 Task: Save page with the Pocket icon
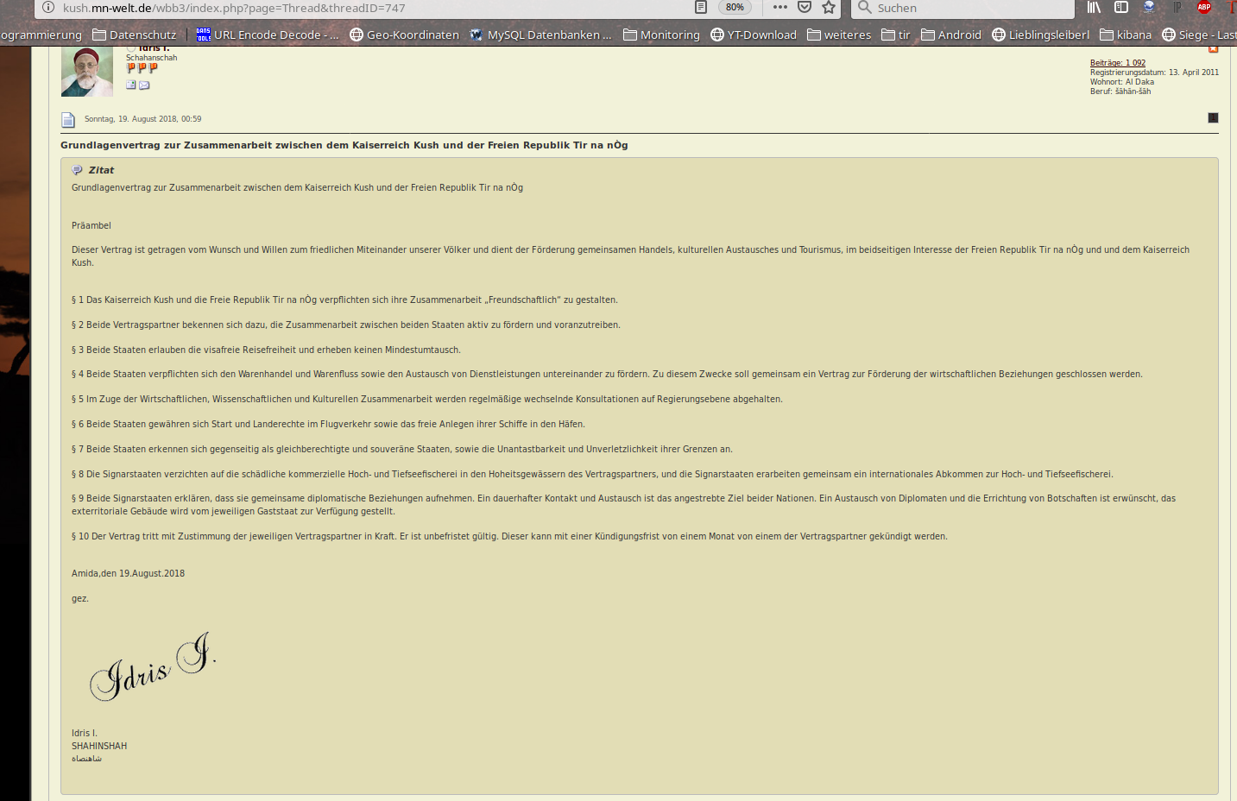[x=805, y=7]
